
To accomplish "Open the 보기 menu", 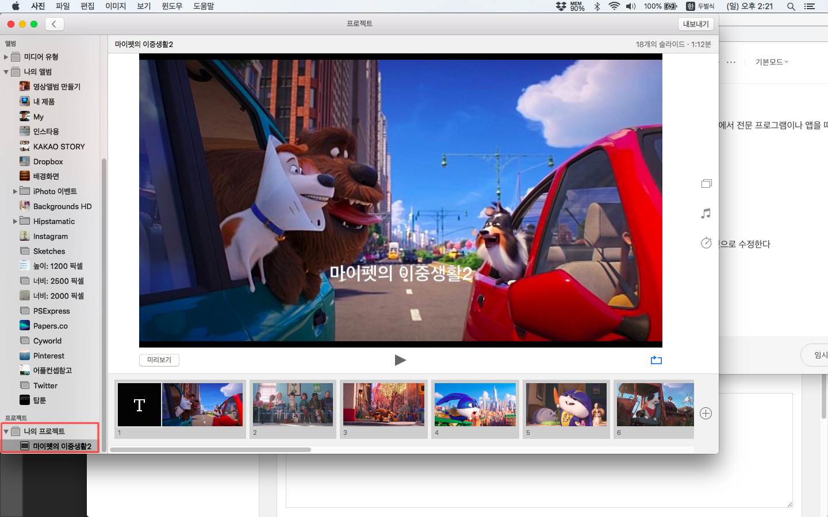I will 144,6.
